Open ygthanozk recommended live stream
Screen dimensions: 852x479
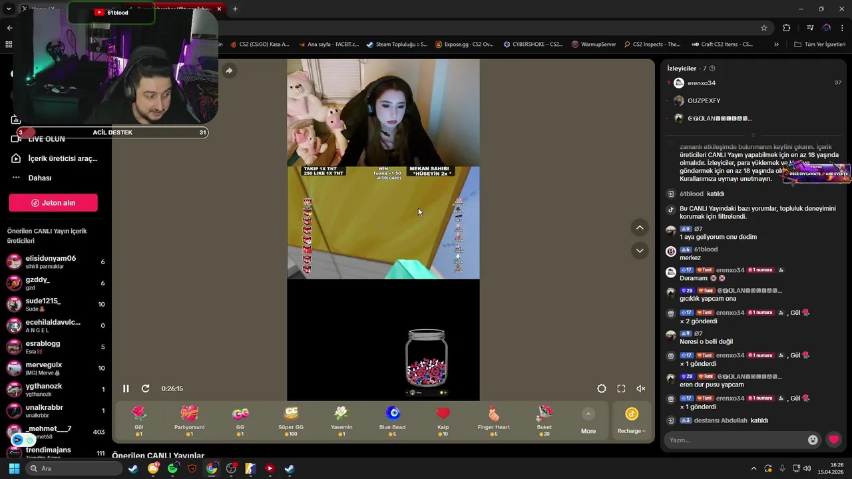click(x=55, y=389)
